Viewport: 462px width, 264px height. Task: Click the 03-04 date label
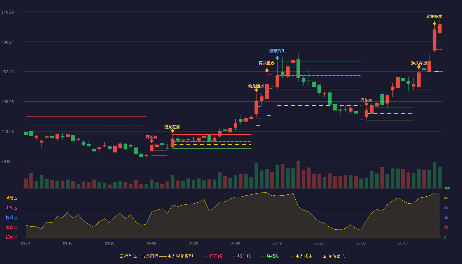[x=26, y=243]
